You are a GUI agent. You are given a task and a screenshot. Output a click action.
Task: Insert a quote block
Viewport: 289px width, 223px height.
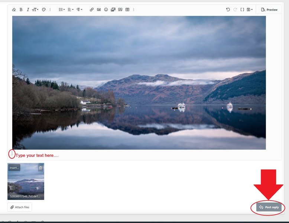[x=120, y=10]
